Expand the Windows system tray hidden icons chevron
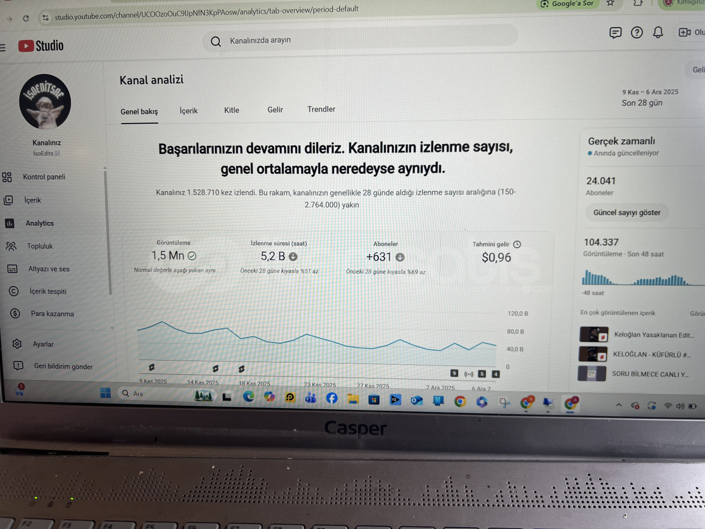 coord(619,406)
